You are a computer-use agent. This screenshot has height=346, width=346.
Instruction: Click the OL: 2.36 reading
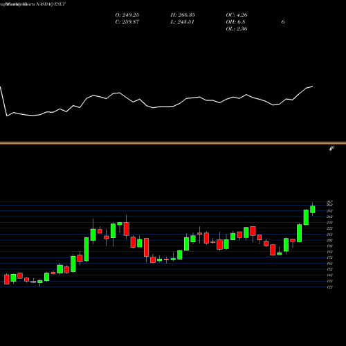(x=237, y=29)
